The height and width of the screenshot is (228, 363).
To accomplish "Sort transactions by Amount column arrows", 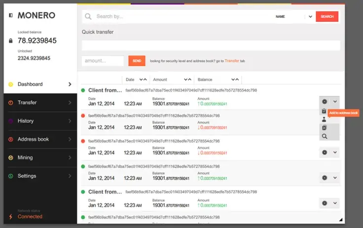I will [187, 79].
